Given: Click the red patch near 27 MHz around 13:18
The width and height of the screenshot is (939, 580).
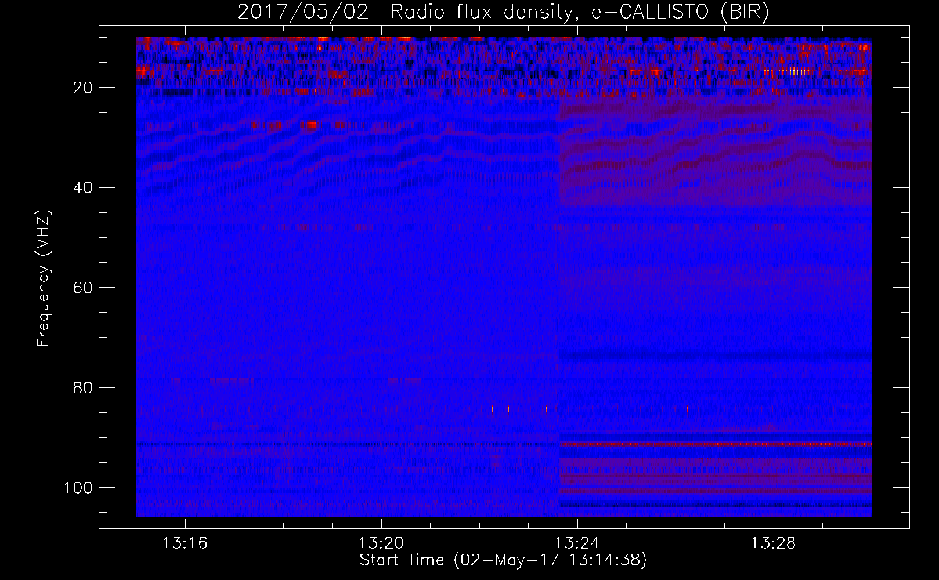Looking at the screenshot, I should tap(312, 124).
